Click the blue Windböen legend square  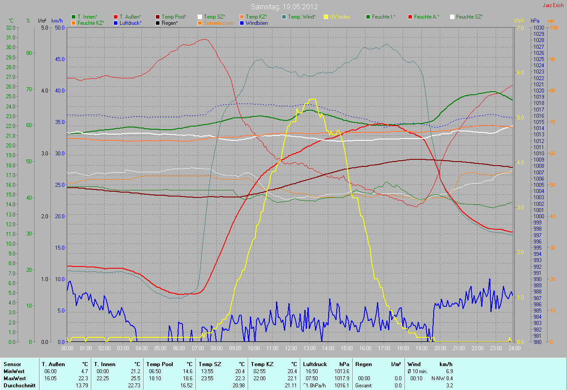[242, 23]
